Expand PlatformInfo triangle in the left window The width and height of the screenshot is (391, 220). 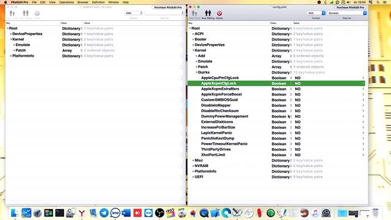click(x=11, y=56)
